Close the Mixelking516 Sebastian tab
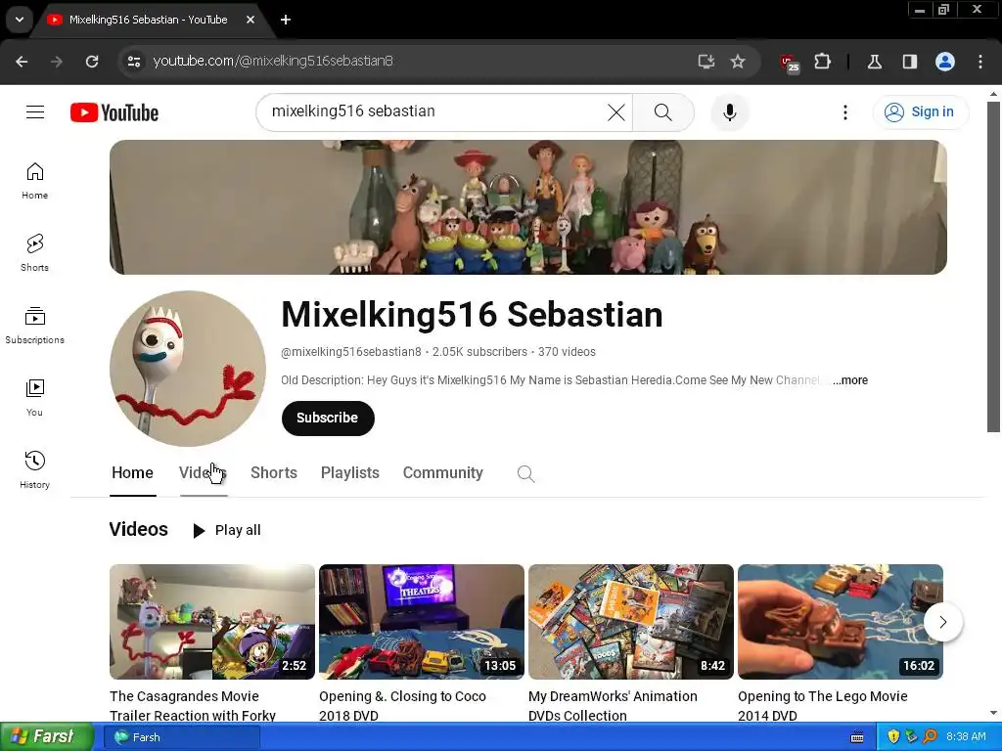The image size is (1002, 751). (x=250, y=20)
